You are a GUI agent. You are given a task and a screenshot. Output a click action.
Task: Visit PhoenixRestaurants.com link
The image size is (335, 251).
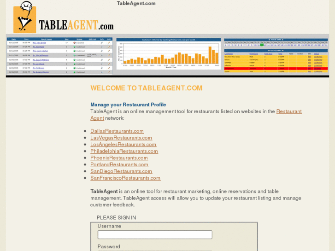119,158
